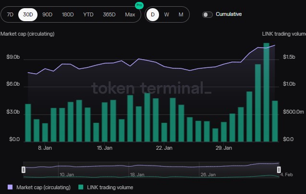Click the $6.0b left axis label
306x194 pixels.
pos(13,84)
